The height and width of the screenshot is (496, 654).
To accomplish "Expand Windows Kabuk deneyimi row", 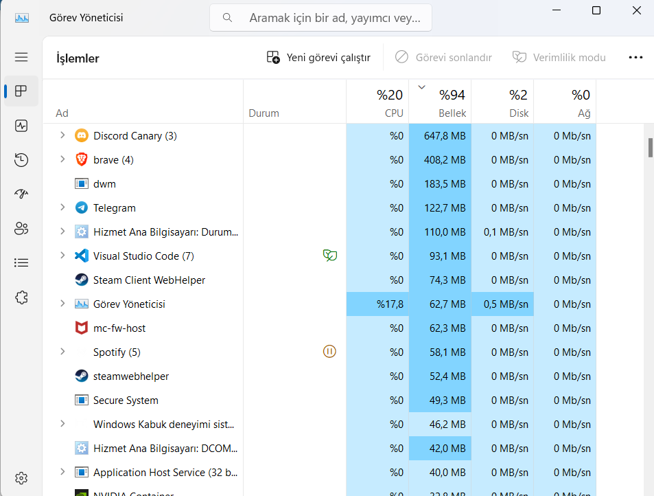I will (62, 424).
